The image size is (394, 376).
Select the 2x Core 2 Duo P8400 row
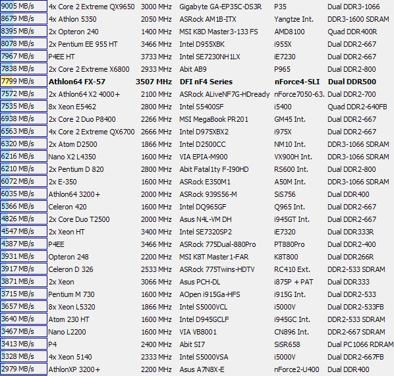[x=197, y=119]
